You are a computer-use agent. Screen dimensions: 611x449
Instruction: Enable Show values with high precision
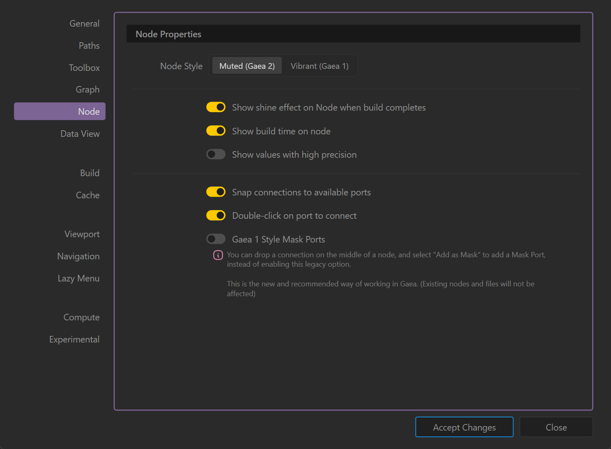216,154
